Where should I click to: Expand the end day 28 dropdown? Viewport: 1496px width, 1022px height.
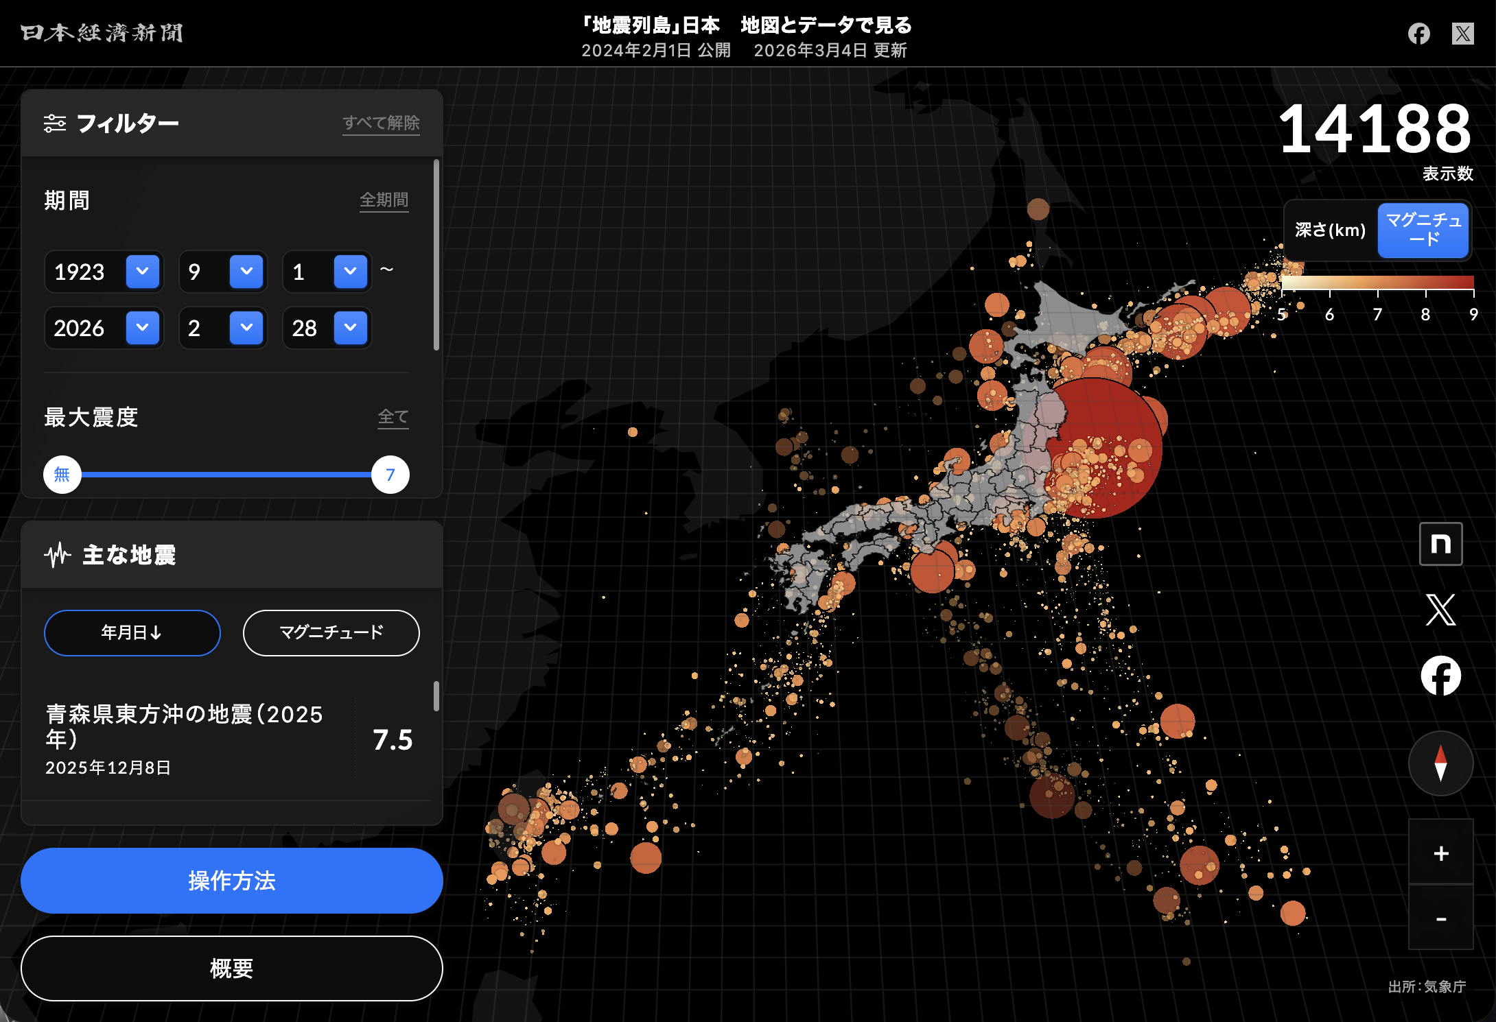pos(350,328)
